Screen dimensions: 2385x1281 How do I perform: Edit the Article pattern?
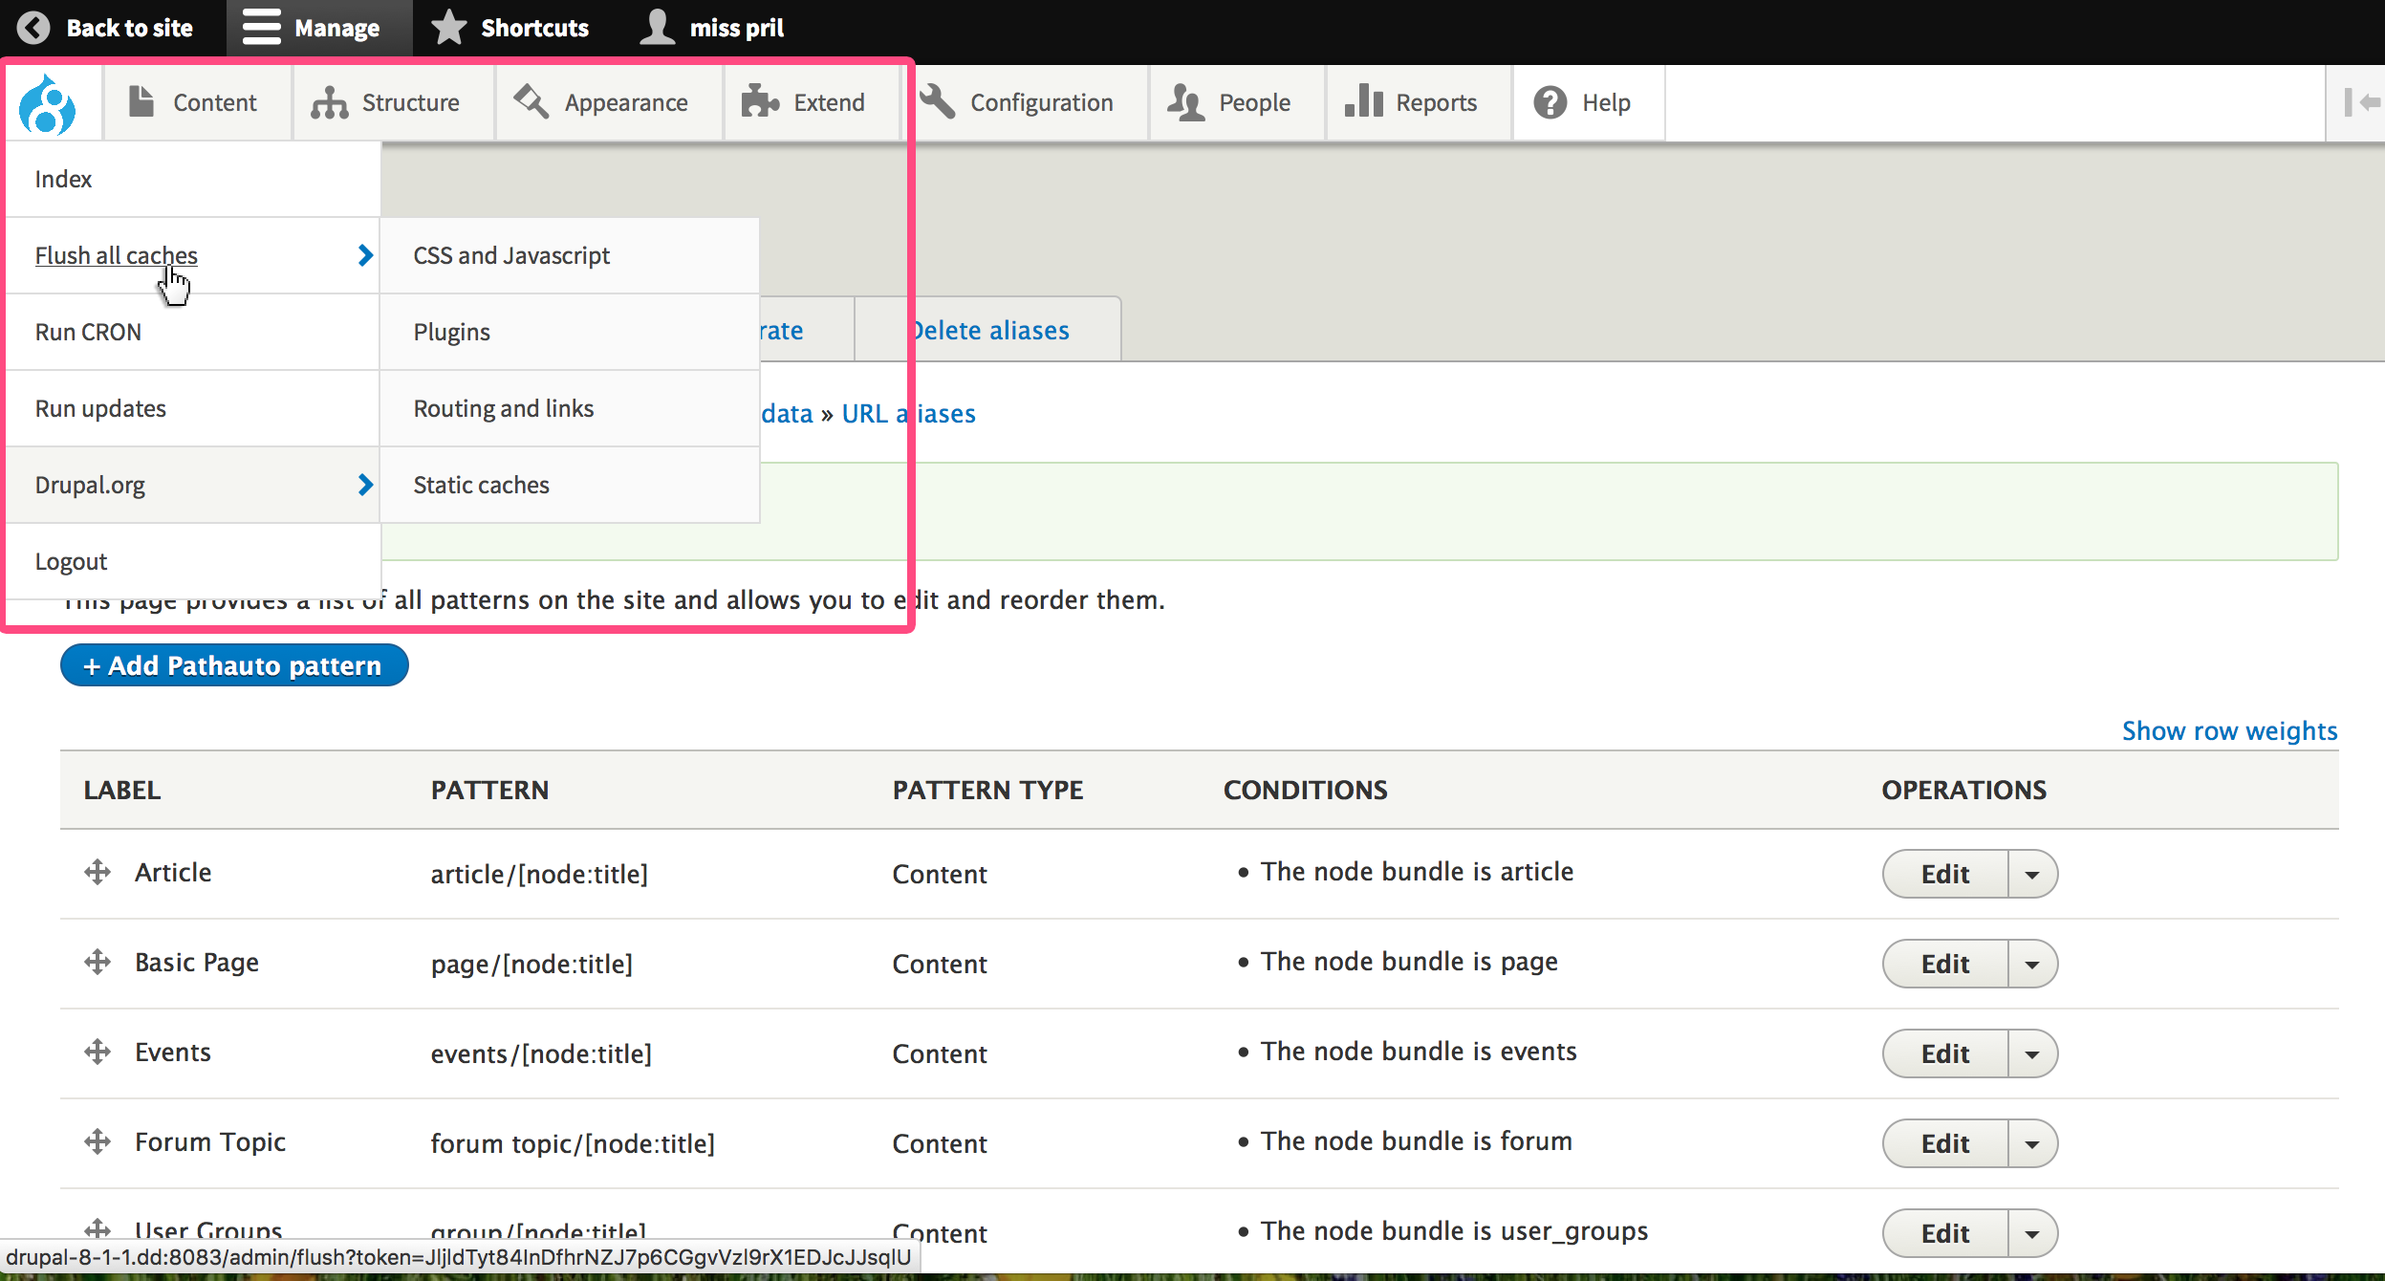coord(1944,874)
